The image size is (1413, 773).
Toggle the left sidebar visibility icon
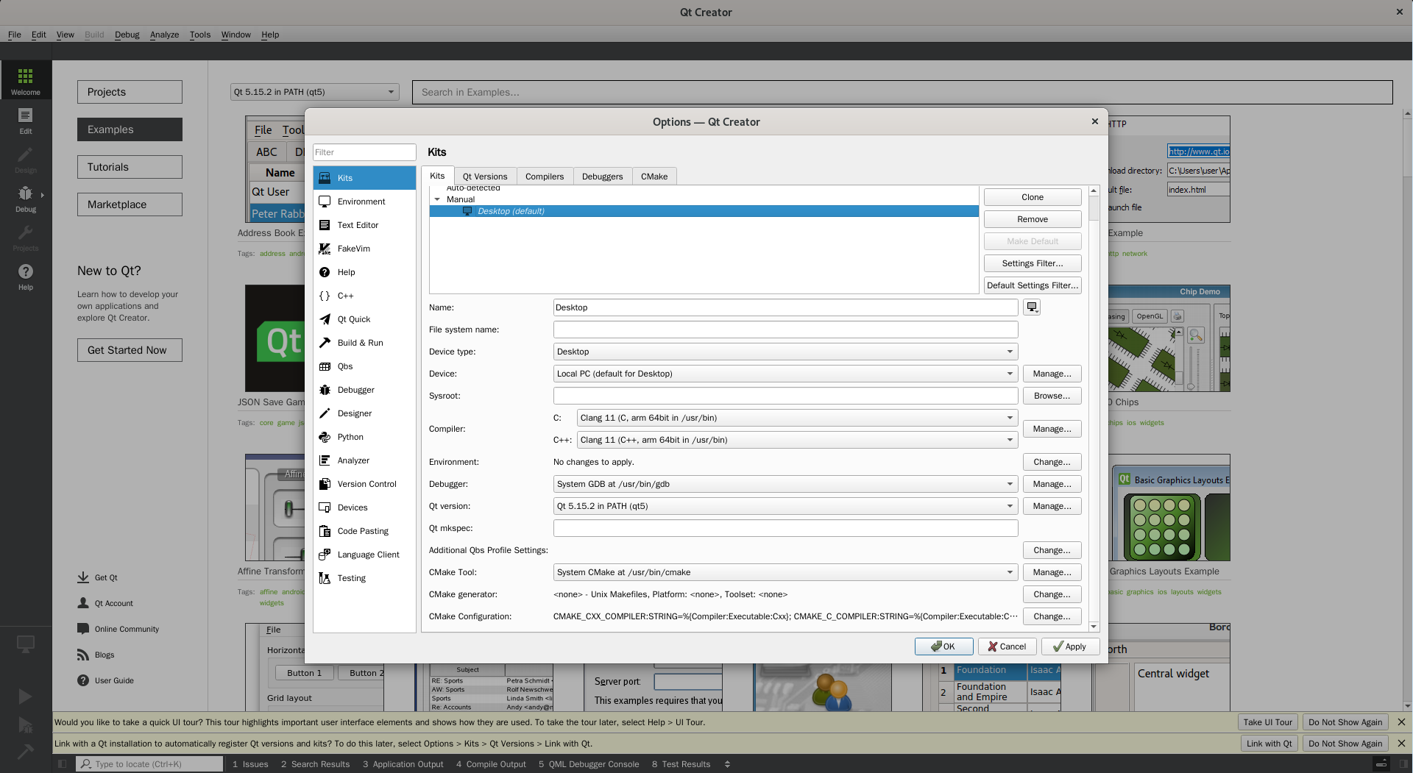click(62, 764)
